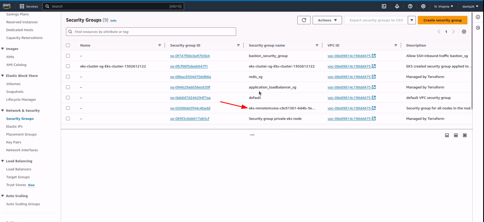484x222 pixels.
Task: Open sg-089f2c8dd417eb5cf link
Action: pos(190,119)
